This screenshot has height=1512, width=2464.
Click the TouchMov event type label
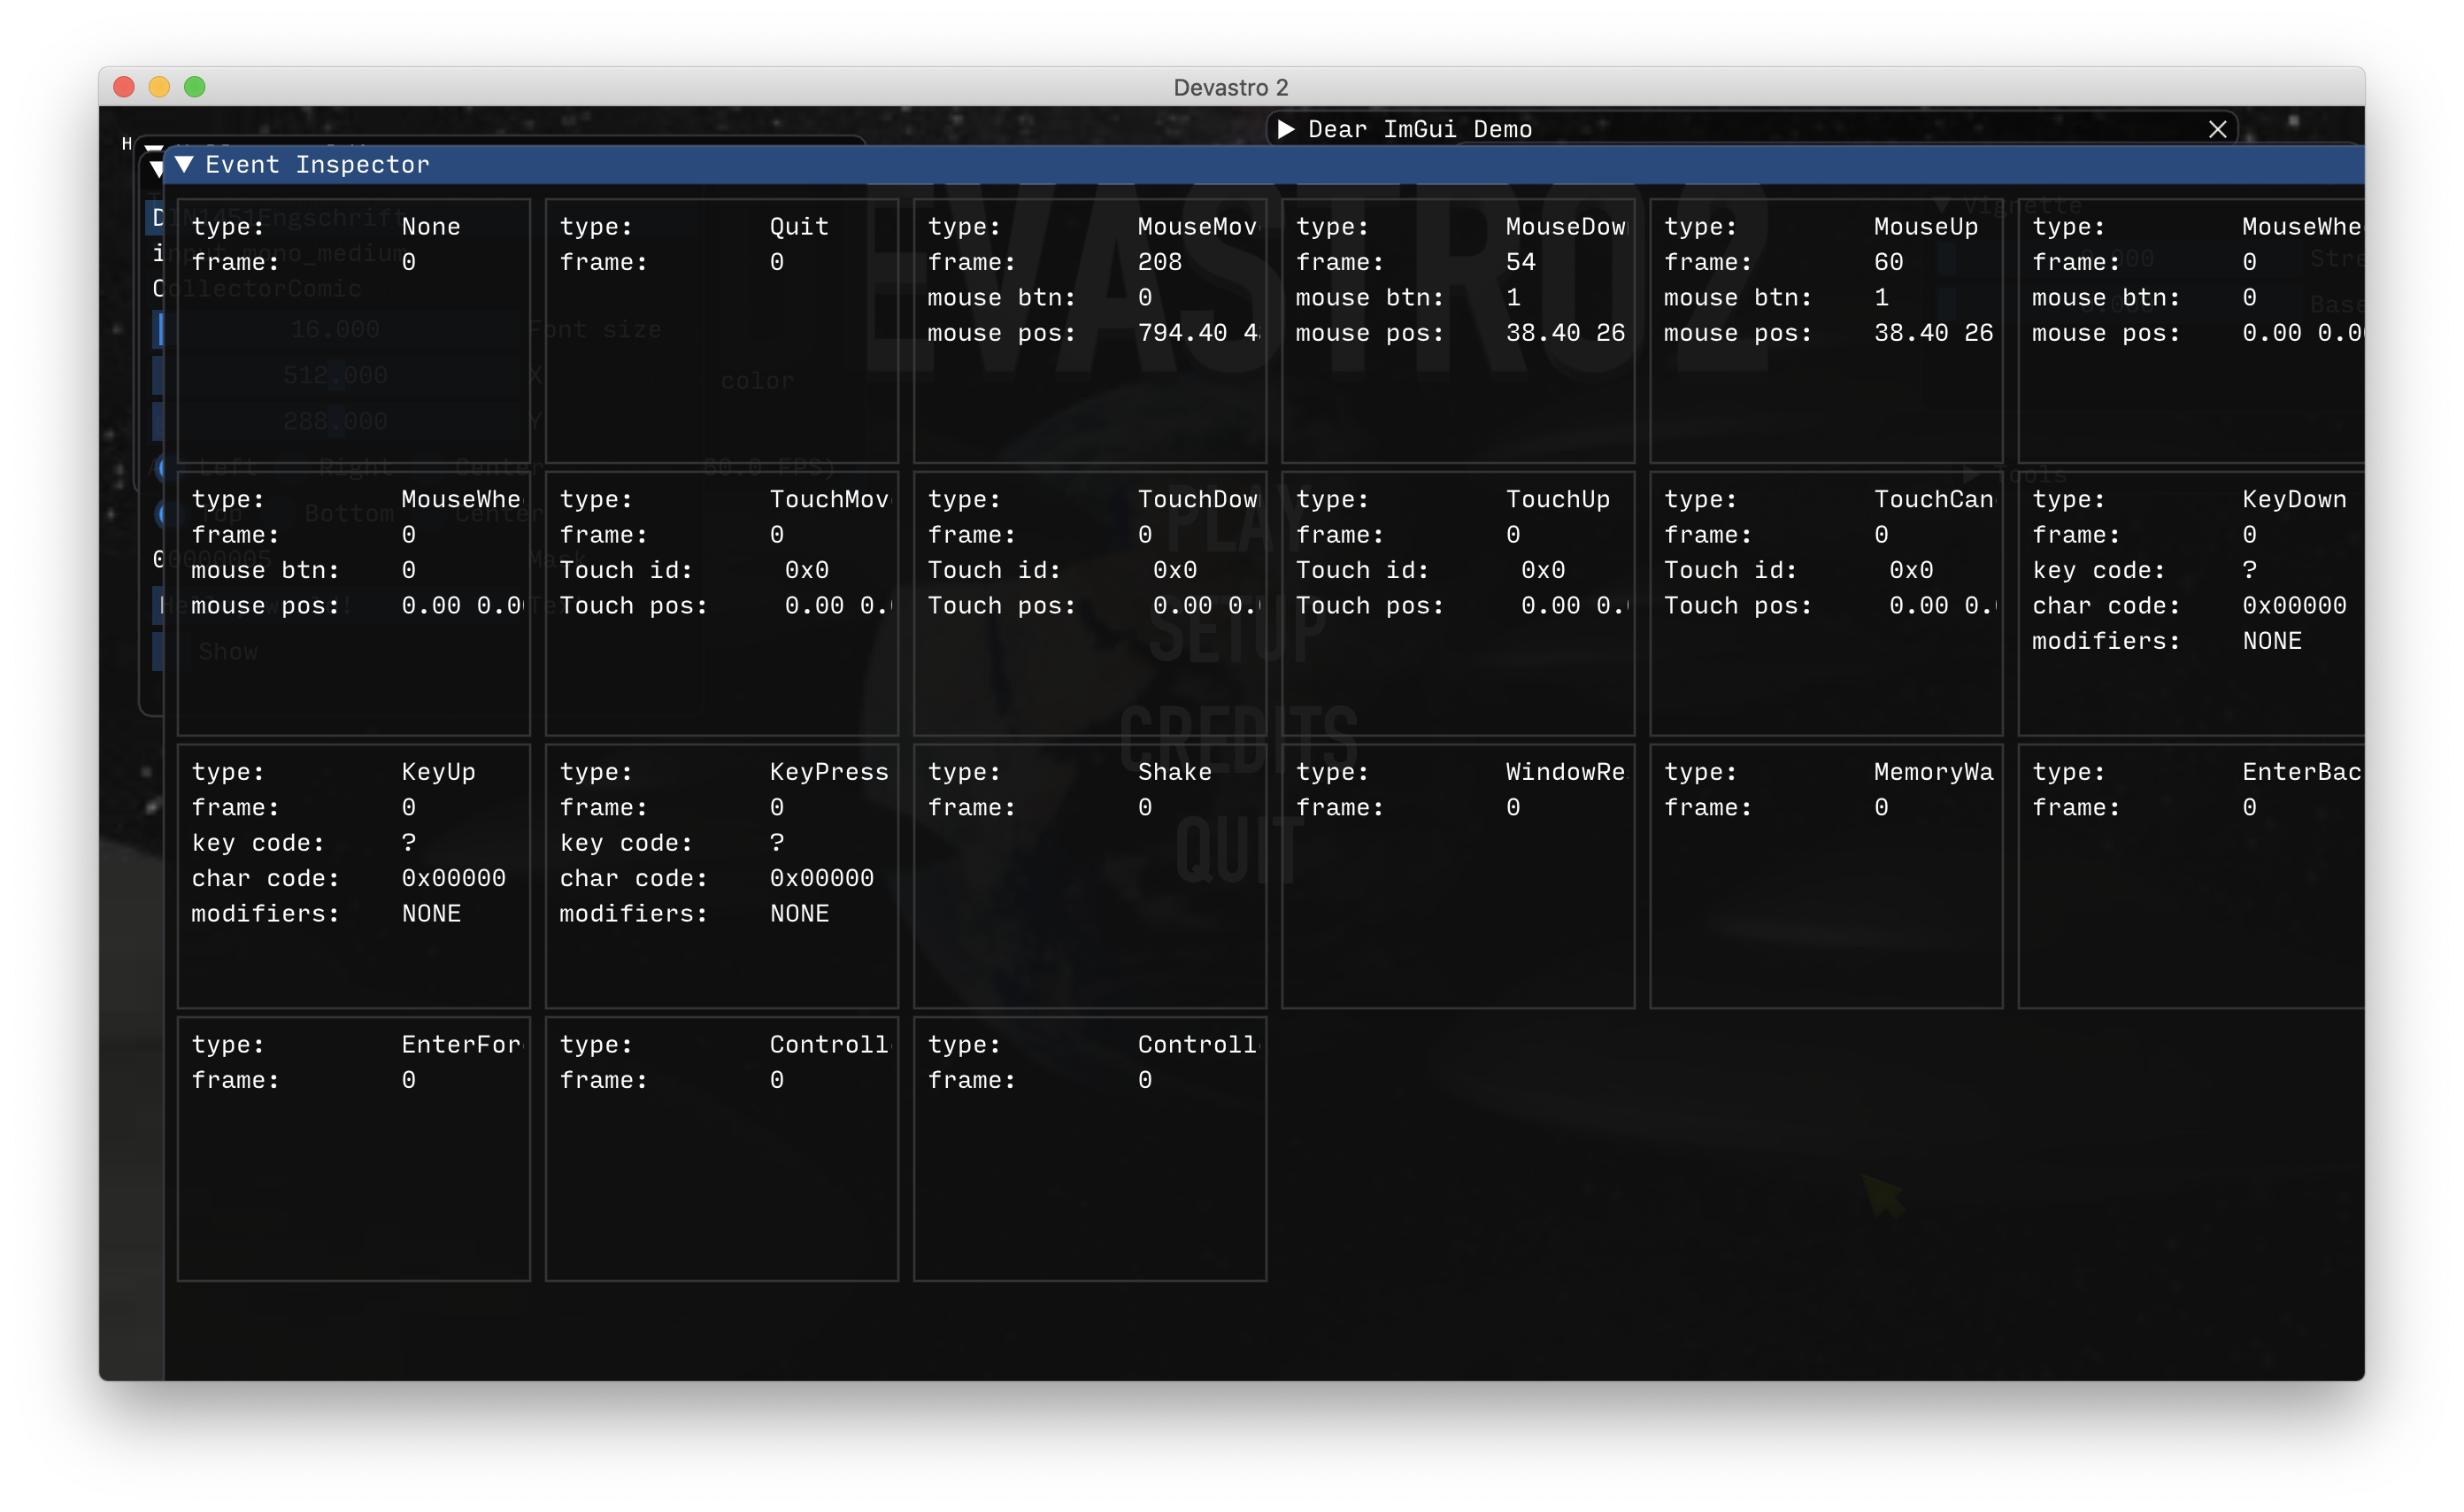829,500
